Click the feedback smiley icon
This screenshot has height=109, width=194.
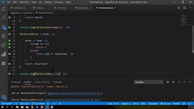(184, 104)
